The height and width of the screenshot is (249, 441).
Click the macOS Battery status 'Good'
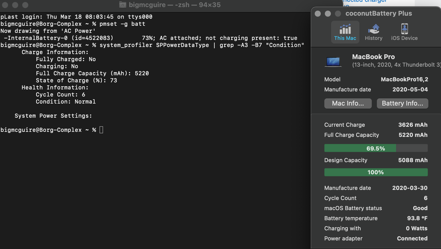(420, 208)
